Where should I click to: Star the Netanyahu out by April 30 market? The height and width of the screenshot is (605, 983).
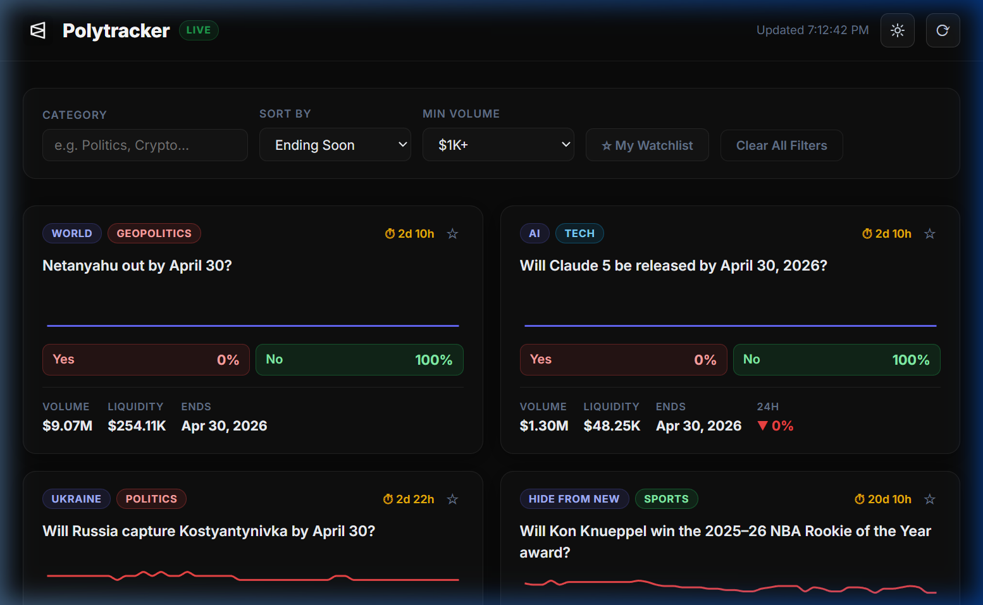point(452,234)
